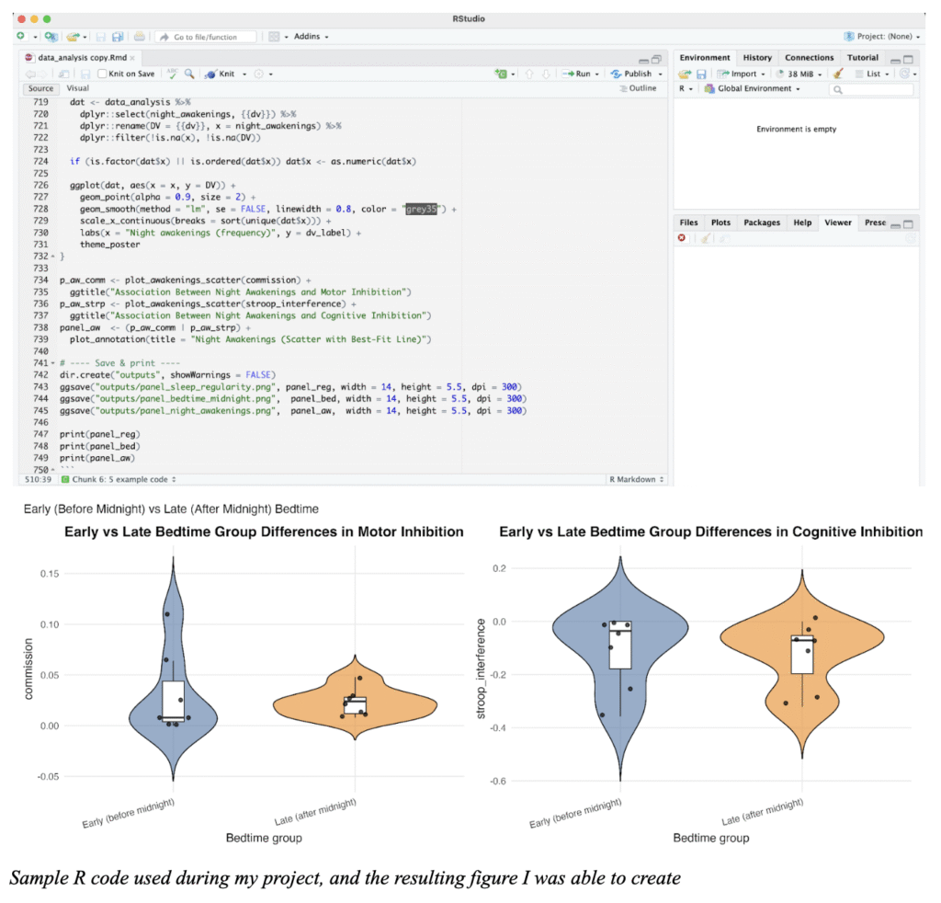Click the spell check ABC icon

click(x=172, y=74)
